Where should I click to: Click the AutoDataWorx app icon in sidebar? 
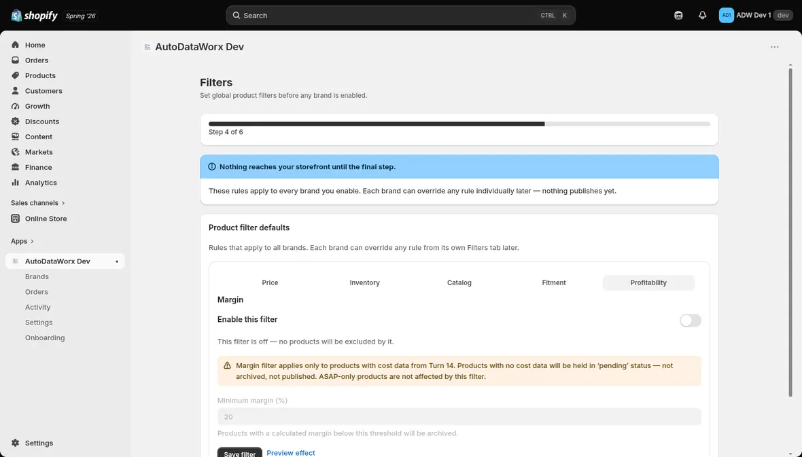pos(16,261)
